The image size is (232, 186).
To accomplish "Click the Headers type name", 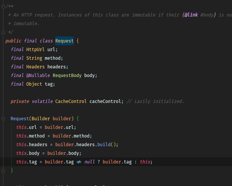I will point(35,67).
